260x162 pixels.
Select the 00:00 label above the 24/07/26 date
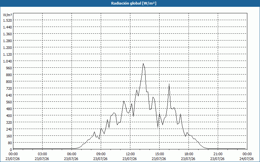pos(247,154)
